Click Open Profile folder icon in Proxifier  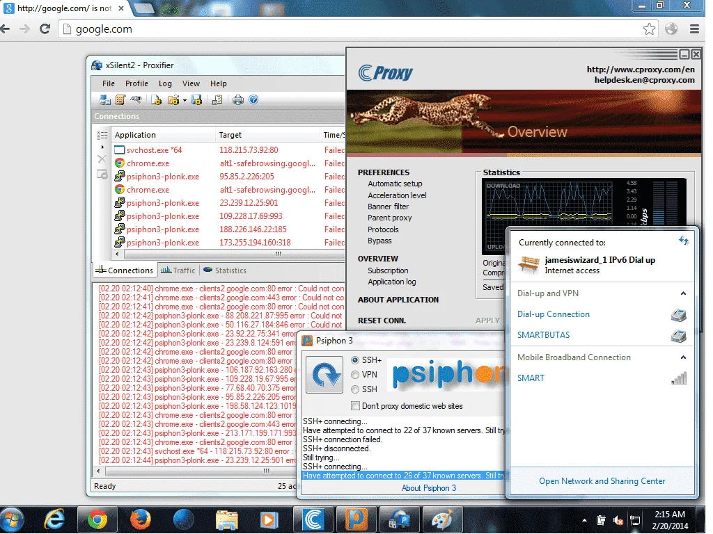pyautogui.click(x=173, y=100)
